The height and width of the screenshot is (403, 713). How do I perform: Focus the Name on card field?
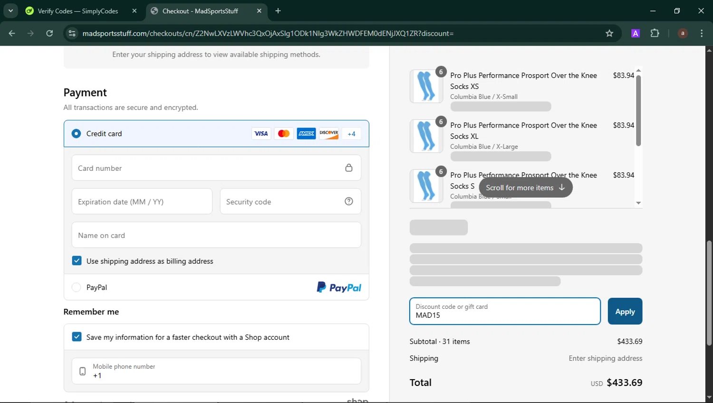click(216, 235)
